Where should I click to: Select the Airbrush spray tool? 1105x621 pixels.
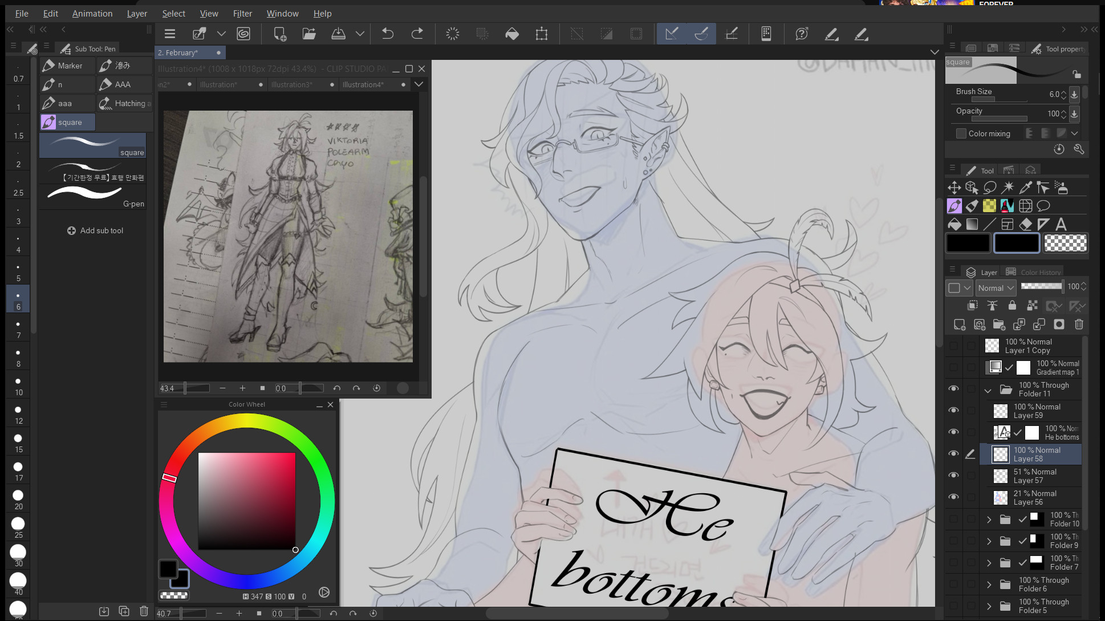click(x=1061, y=188)
